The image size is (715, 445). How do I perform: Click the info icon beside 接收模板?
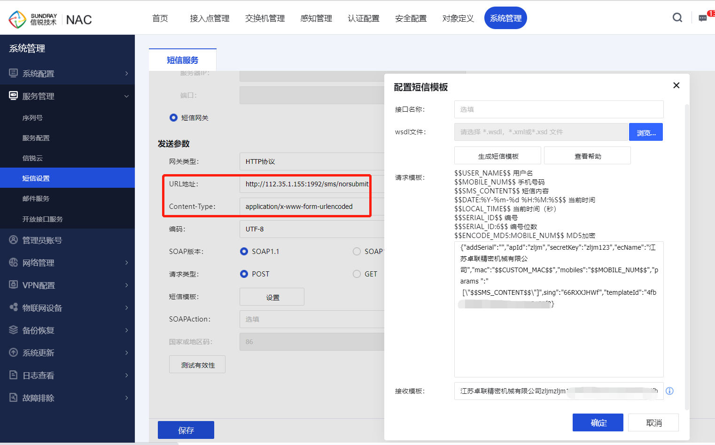670,391
